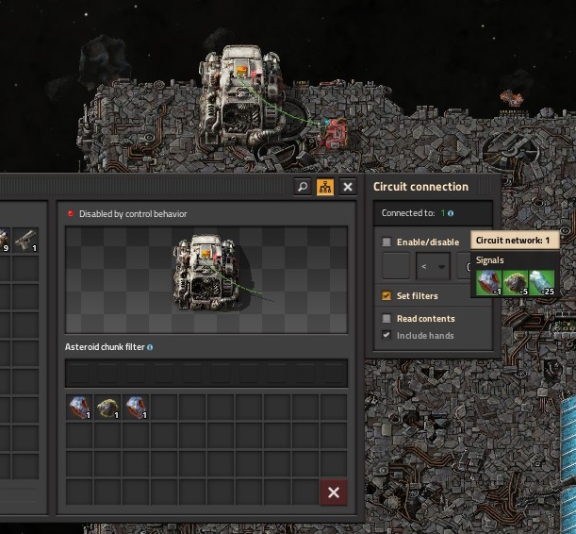Toggle the circuit network button in header
Viewport: 576px width, 534px height.
click(325, 187)
